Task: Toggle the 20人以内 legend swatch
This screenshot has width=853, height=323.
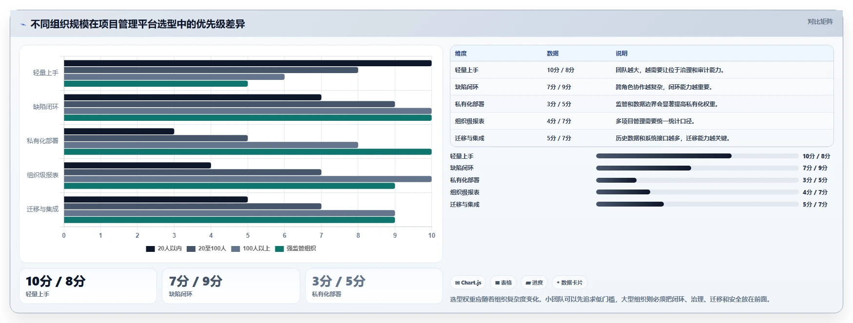Action: 150,248
